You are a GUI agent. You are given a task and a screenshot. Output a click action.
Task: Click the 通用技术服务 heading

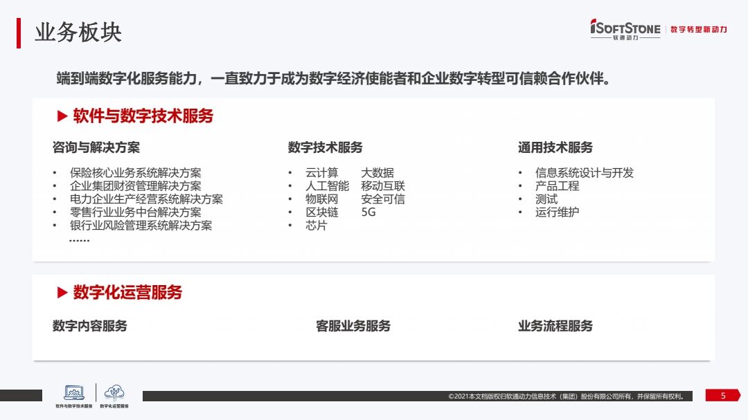click(555, 147)
